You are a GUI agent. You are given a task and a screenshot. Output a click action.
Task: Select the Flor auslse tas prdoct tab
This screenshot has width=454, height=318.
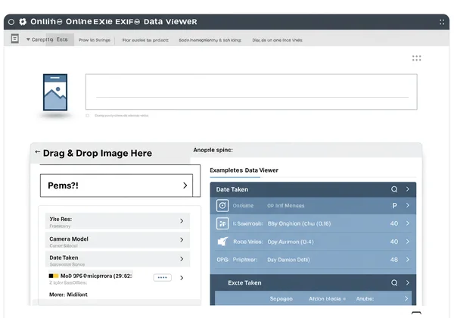145,40
